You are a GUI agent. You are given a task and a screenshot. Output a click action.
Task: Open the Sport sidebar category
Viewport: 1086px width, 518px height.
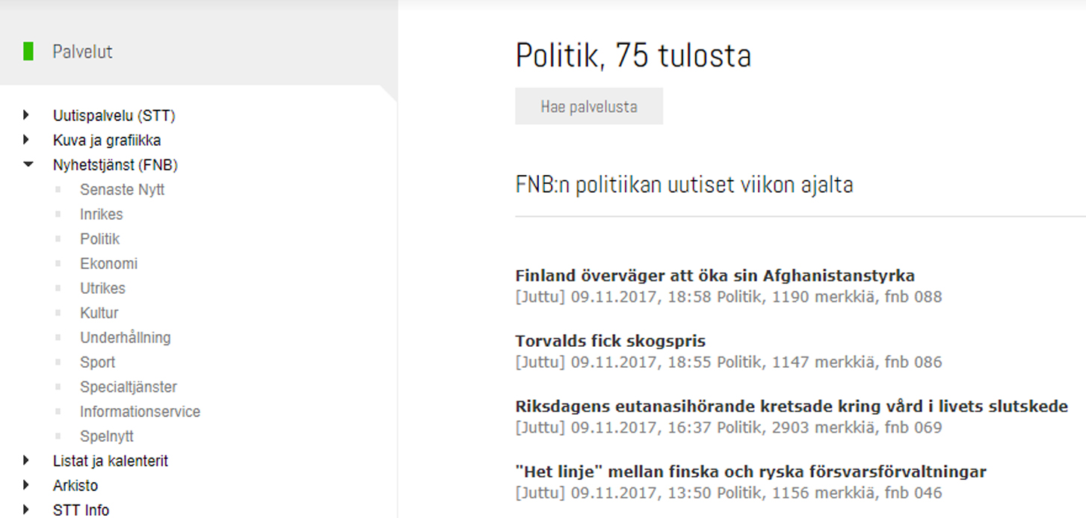tap(97, 363)
